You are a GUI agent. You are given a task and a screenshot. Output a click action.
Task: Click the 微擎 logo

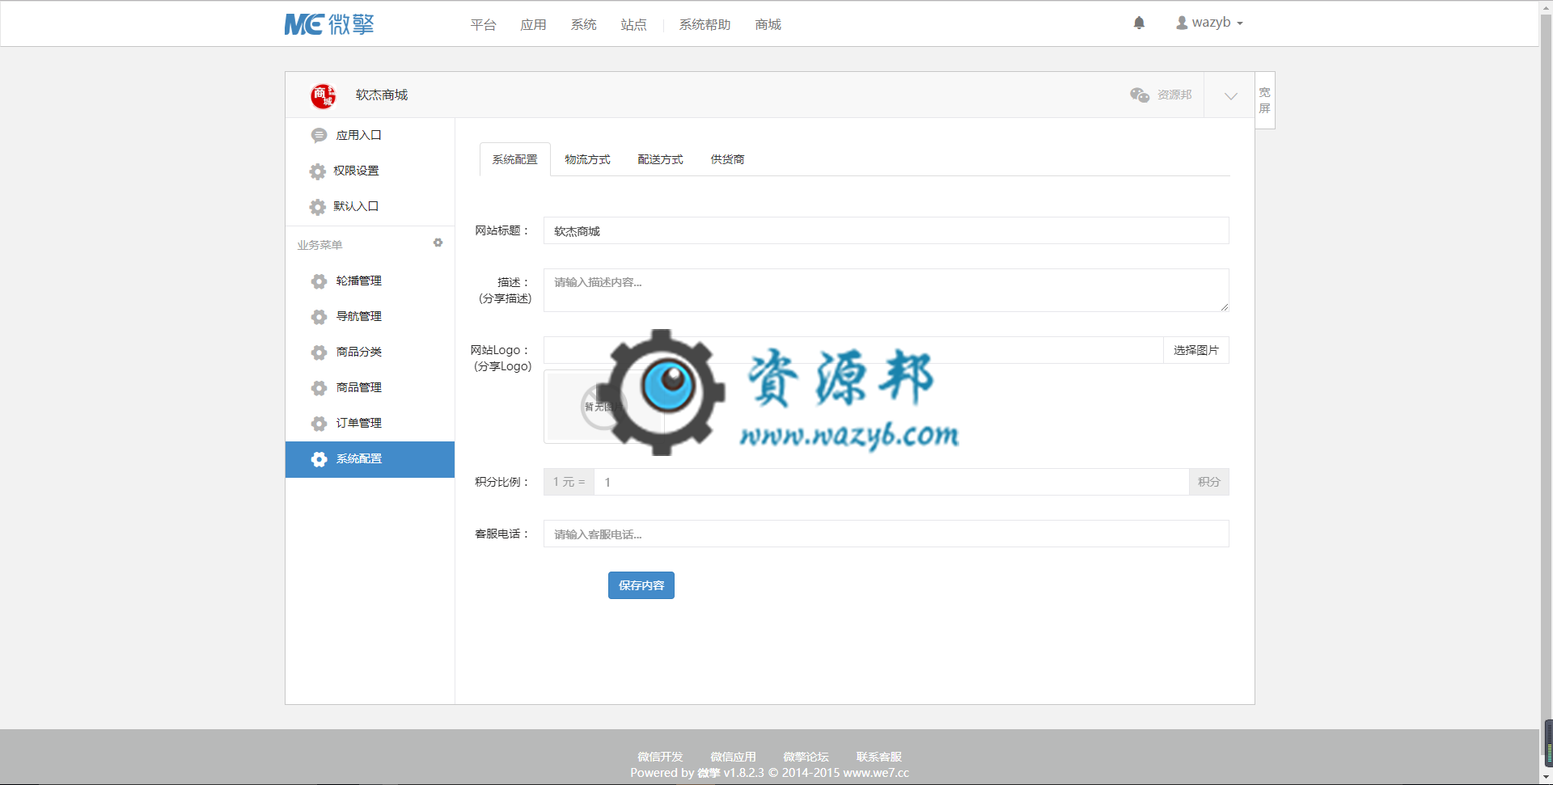[329, 24]
